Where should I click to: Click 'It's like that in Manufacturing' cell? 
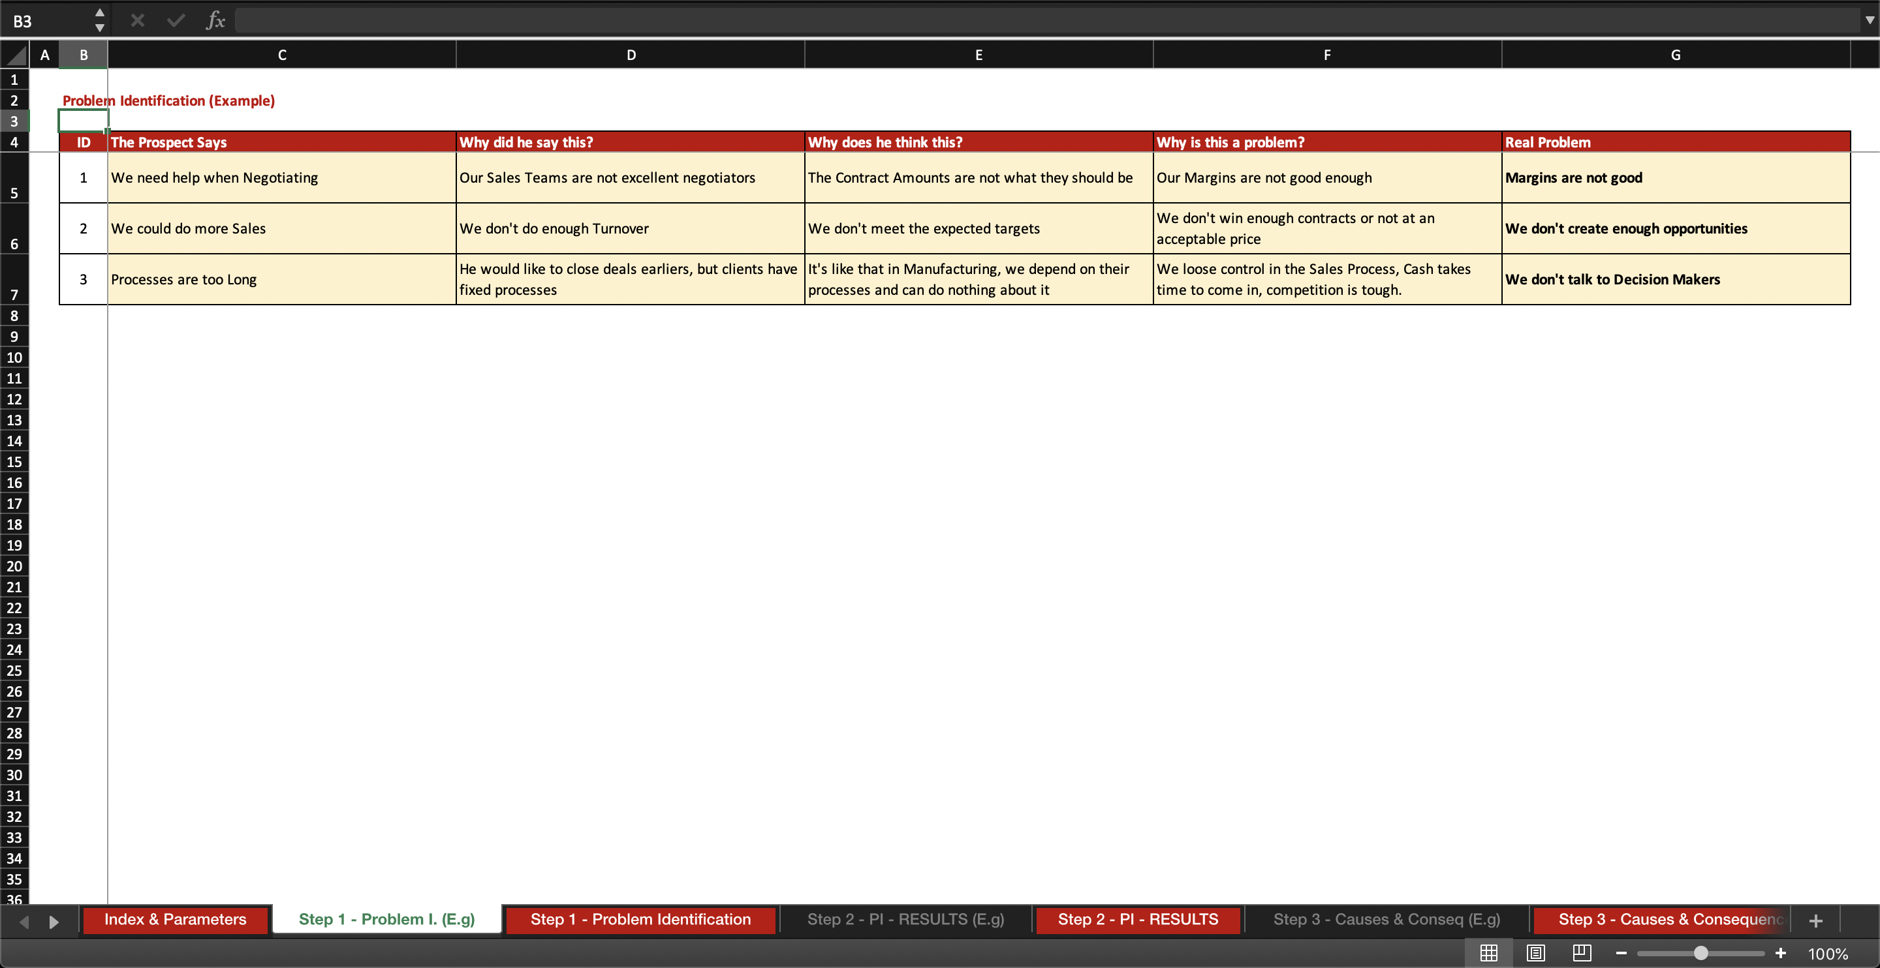[x=979, y=279]
